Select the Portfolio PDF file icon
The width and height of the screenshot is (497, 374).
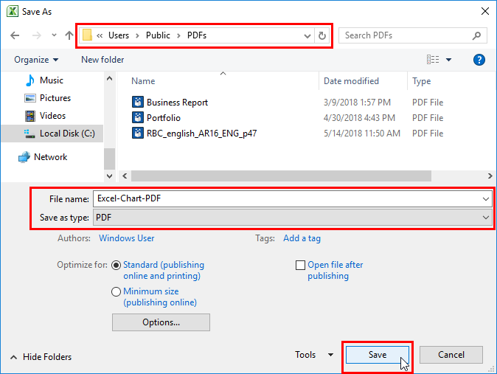point(137,118)
